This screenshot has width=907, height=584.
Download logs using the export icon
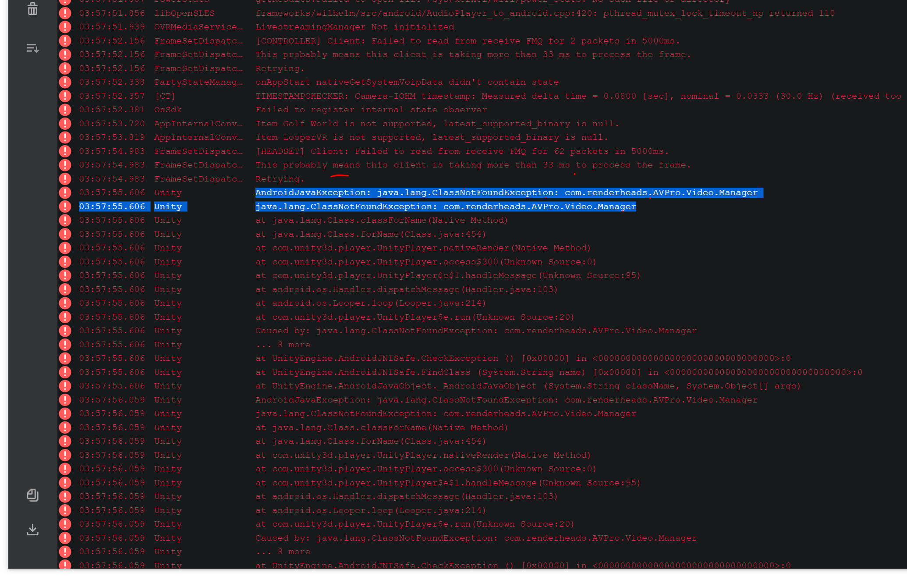coord(32,530)
